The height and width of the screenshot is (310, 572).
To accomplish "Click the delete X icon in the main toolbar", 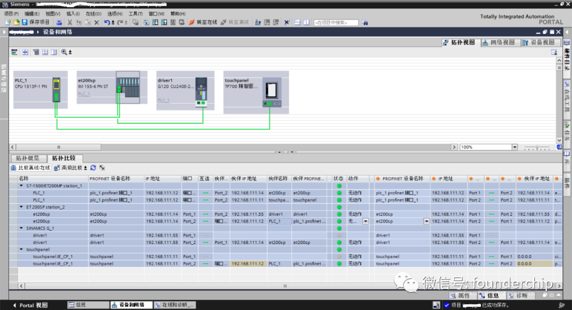I will pyautogui.click(x=97, y=23).
